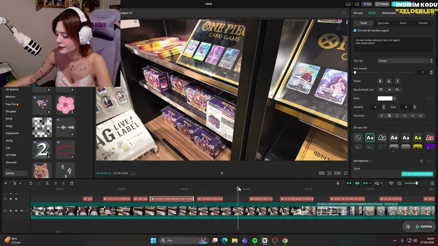
Task: Align the subtitle text to the right
Action: tap(397, 116)
